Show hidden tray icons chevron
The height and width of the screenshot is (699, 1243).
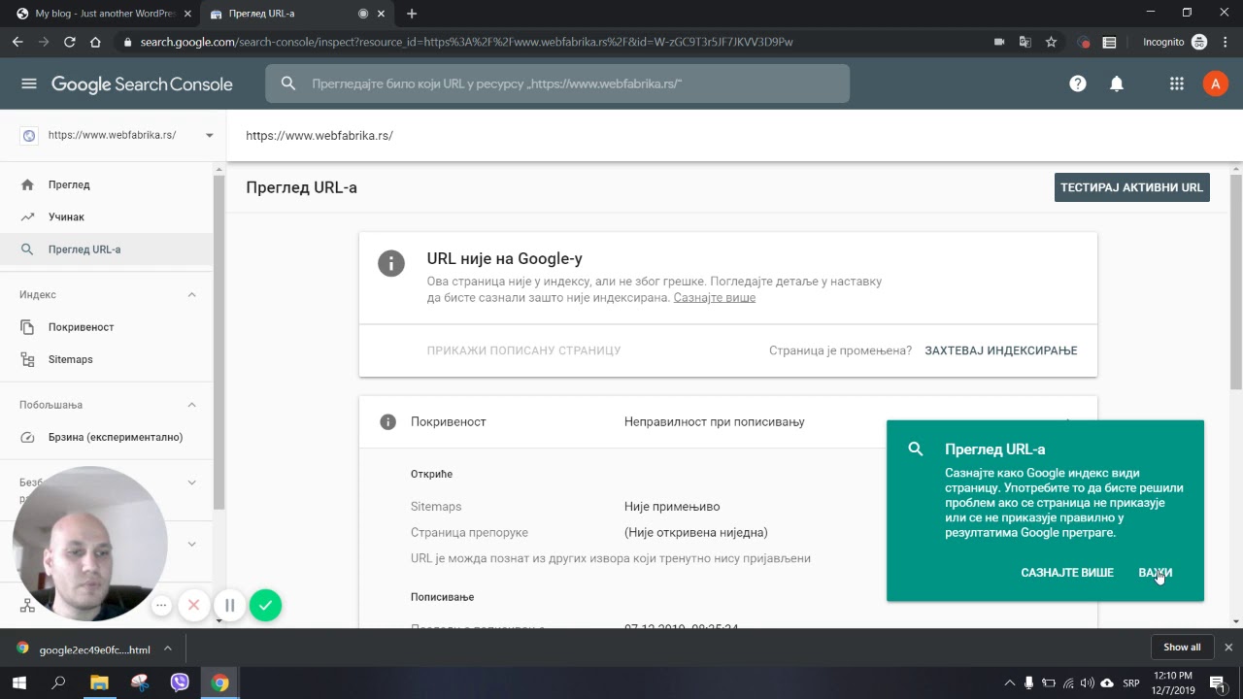1009,683
